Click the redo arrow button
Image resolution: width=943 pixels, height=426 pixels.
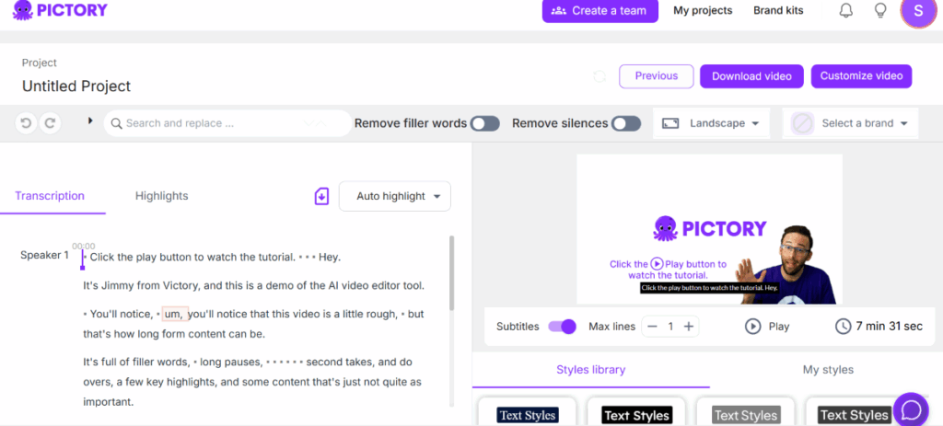(x=50, y=123)
